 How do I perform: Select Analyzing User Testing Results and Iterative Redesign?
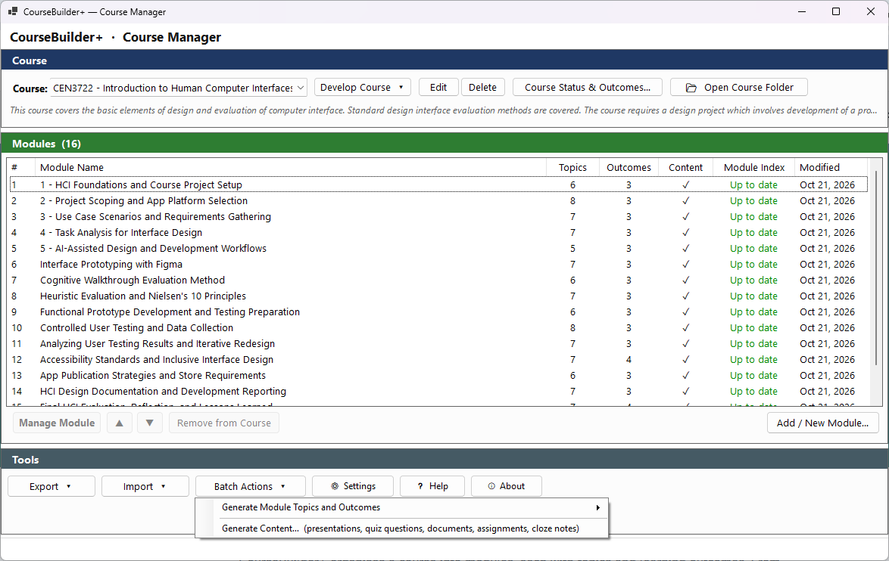(x=438, y=343)
